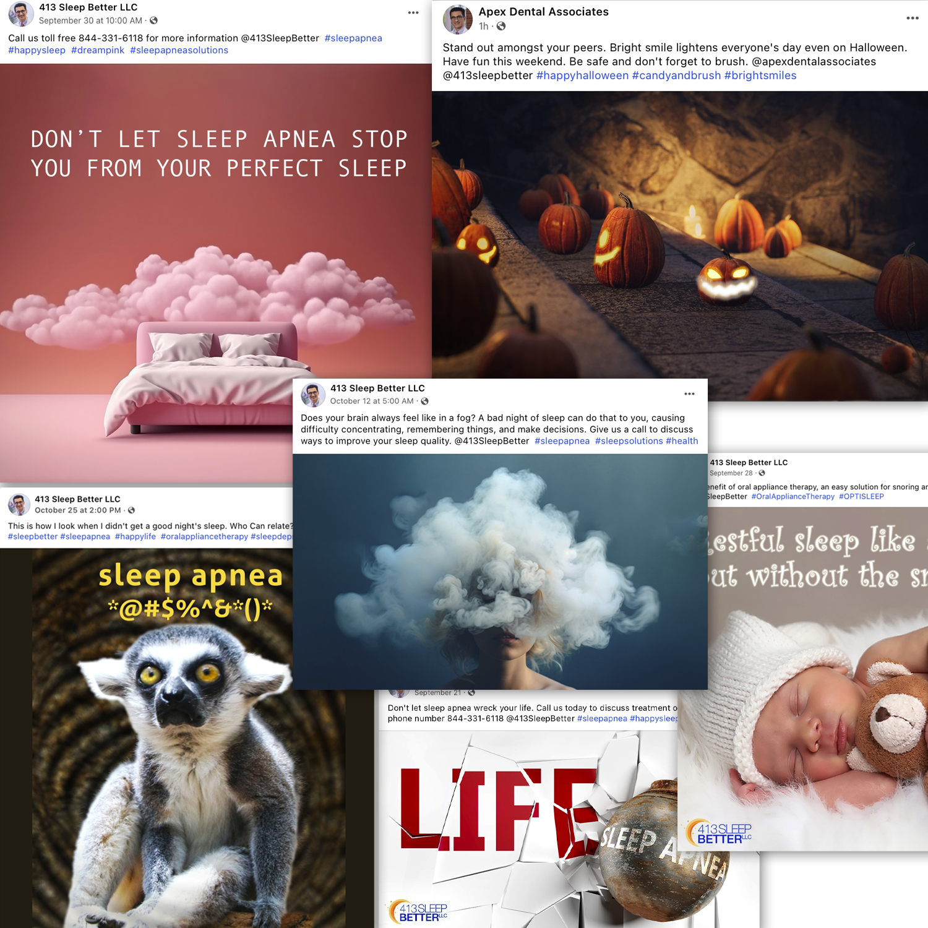Open the #candyandbrush hashtag

(676, 75)
